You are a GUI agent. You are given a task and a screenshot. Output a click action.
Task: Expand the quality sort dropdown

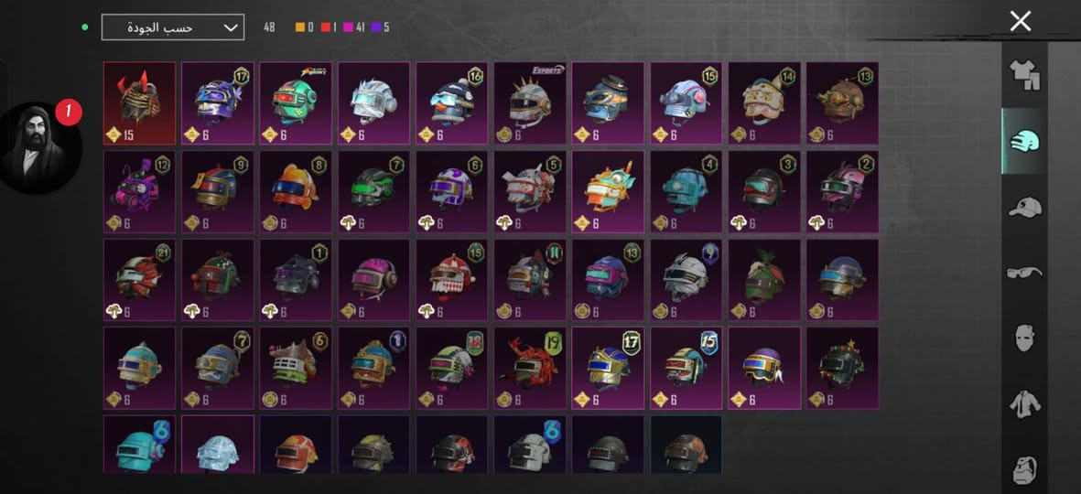coord(172,27)
